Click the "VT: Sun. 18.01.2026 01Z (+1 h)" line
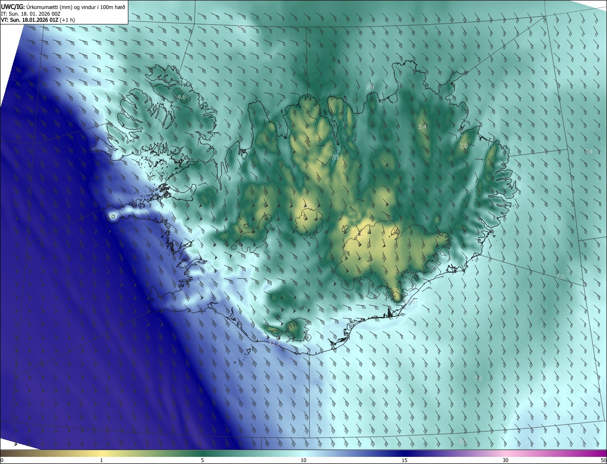The height and width of the screenshot is (464, 607). point(37,20)
